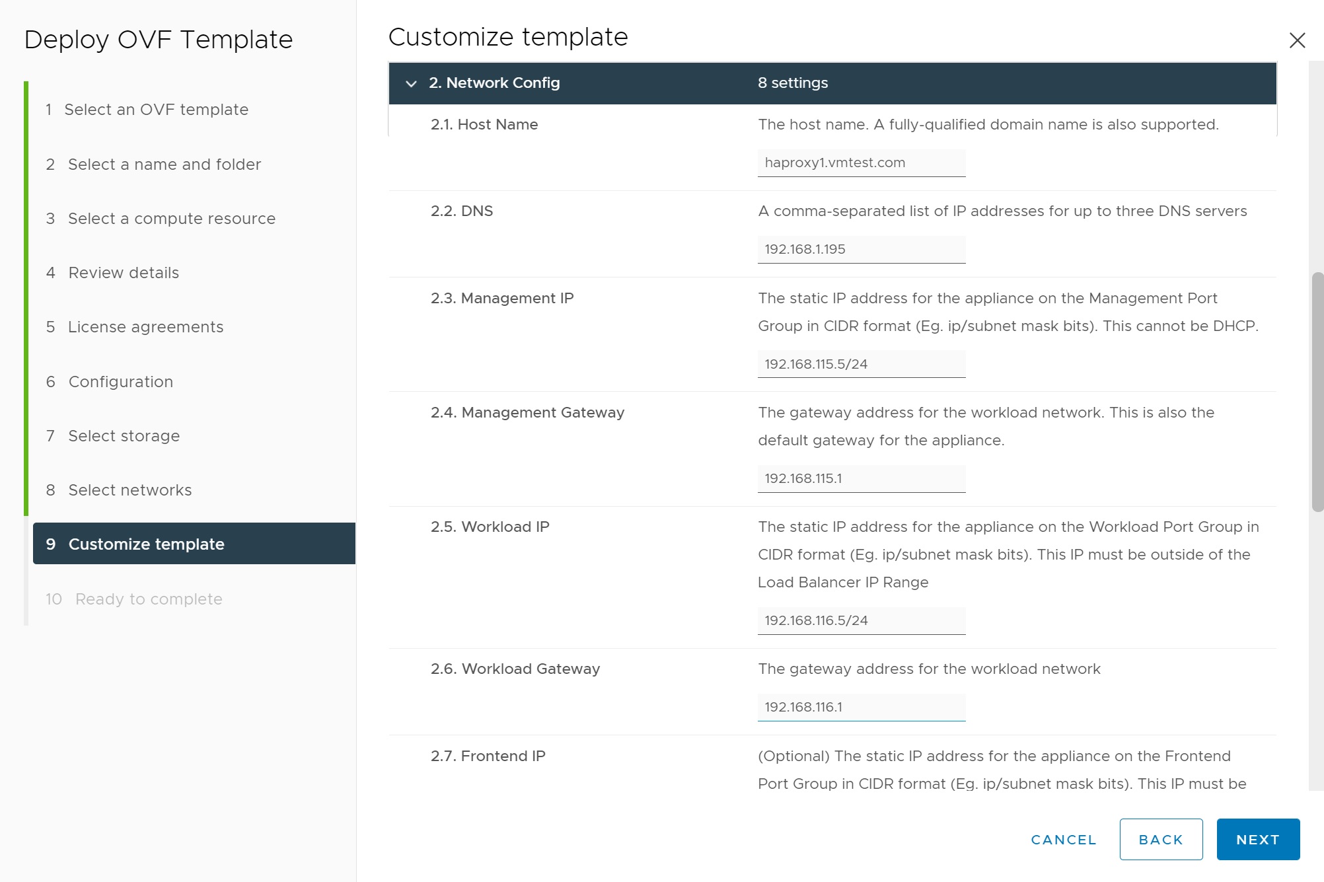
Task: Close the Deploy OVF Template dialog
Action: tap(1297, 40)
